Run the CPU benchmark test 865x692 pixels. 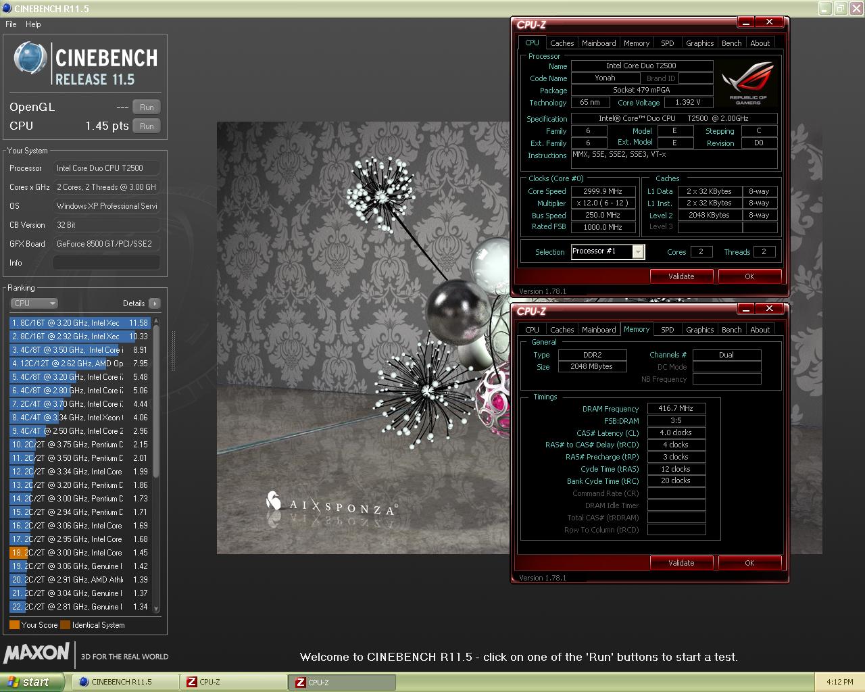[x=147, y=126]
